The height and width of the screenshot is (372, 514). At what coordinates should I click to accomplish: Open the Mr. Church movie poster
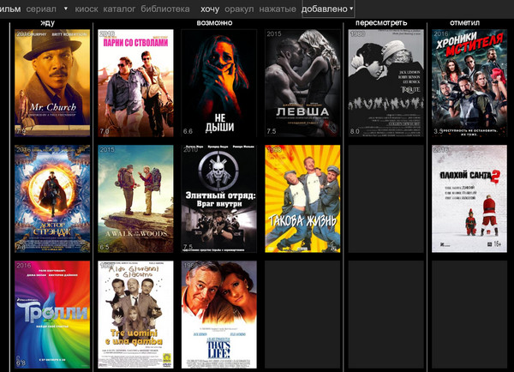pyautogui.click(x=52, y=83)
